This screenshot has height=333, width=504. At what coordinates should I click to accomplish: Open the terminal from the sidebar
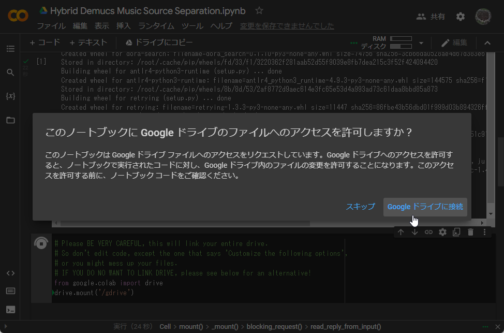click(x=10, y=310)
